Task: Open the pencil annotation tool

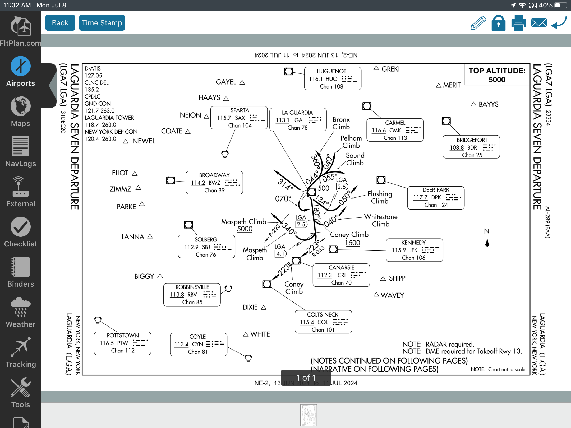Action: [x=478, y=23]
